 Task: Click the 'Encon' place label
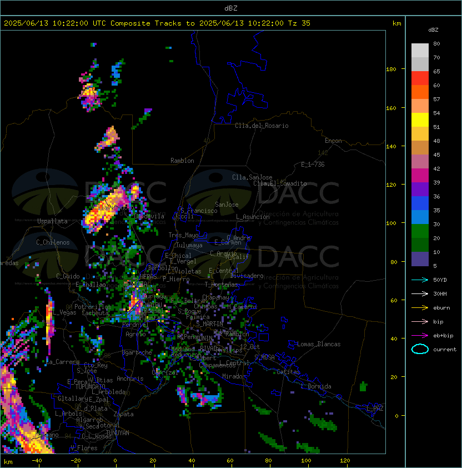333,141
